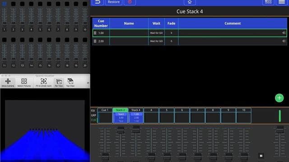The image size is (289, 162).
Task: Click the red record button
Action: pyautogui.click(x=130, y=2)
